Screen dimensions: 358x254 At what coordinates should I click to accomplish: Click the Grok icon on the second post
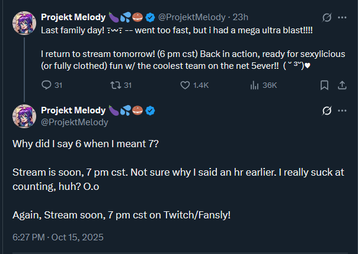click(325, 110)
